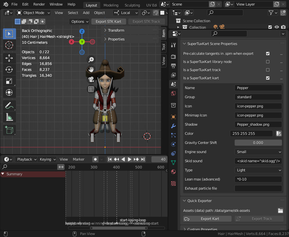Play the animation forward

point(130,159)
